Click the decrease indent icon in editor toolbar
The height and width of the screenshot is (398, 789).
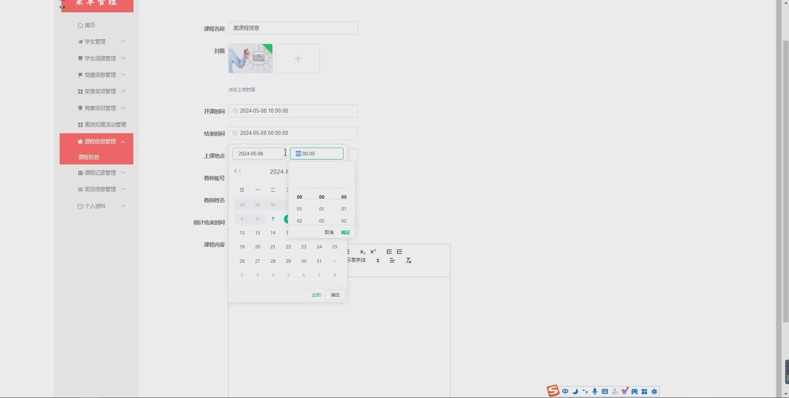pos(389,252)
